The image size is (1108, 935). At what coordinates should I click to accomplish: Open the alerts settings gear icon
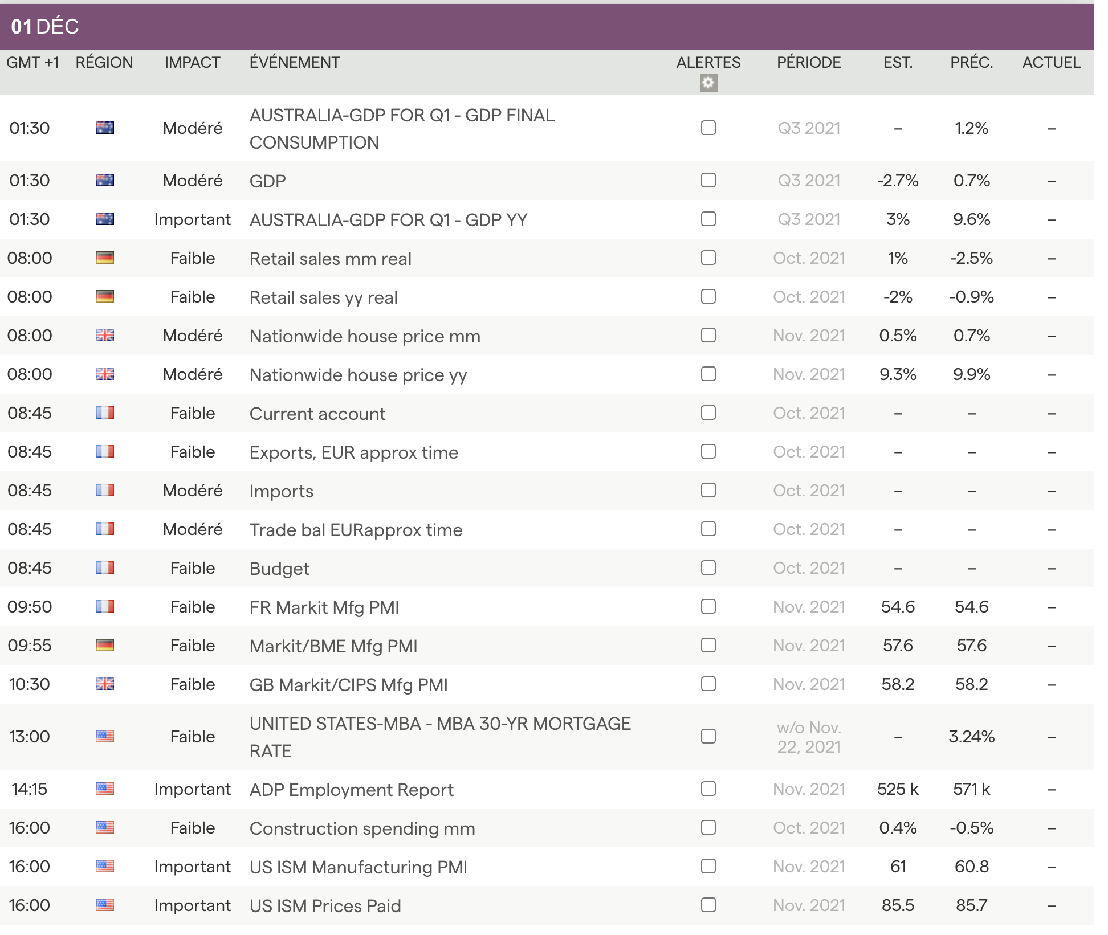708,83
